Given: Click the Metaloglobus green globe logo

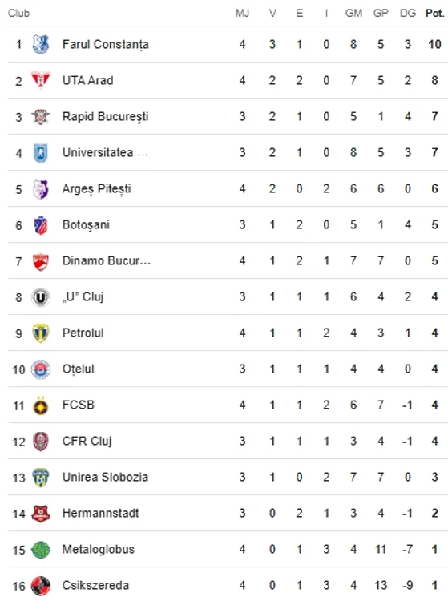Looking at the screenshot, I should [x=41, y=550].
